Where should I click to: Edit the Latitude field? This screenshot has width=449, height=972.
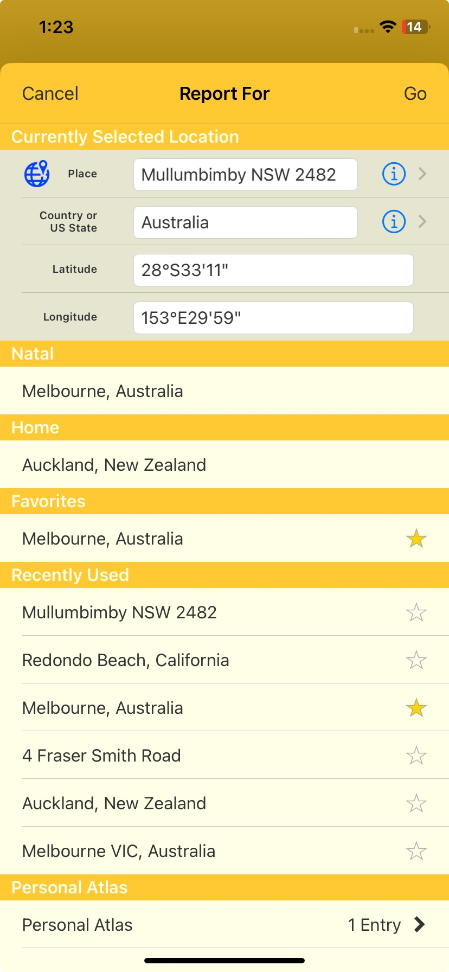pyautogui.click(x=273, y=270)
